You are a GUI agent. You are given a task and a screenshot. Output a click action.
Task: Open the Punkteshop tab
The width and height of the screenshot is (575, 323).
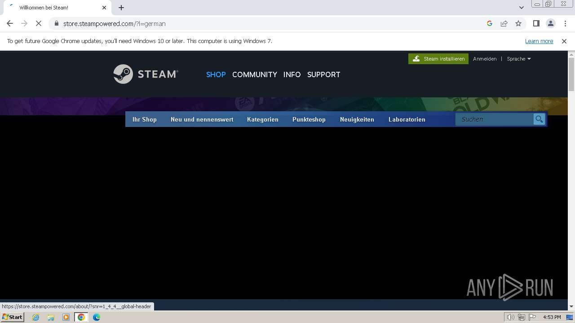(x=309, y=119)
